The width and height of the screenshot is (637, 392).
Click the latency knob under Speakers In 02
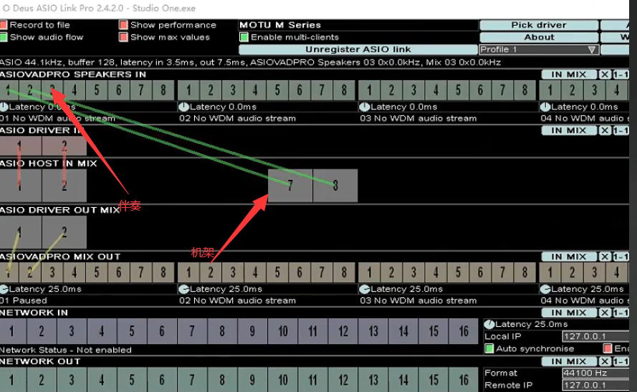coord(184,107)
